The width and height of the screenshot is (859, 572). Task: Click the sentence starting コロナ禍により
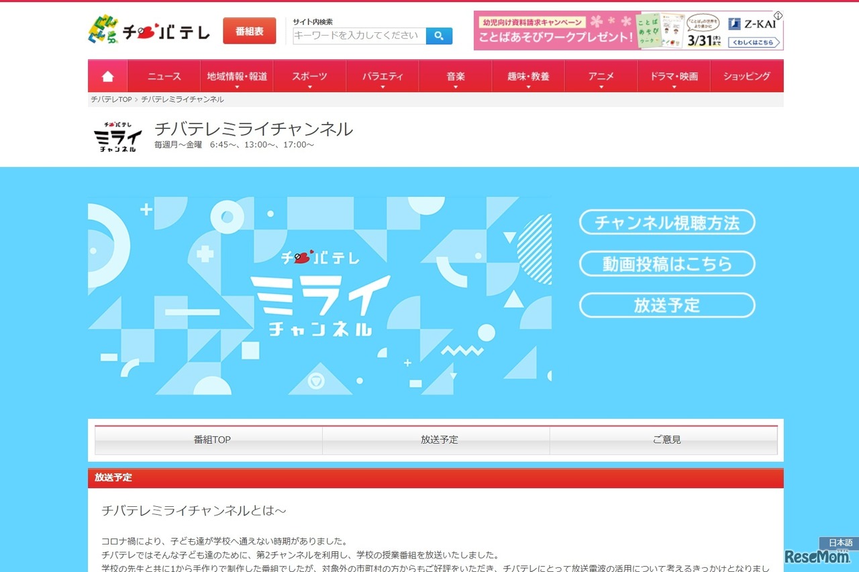[x=224, y=541]
